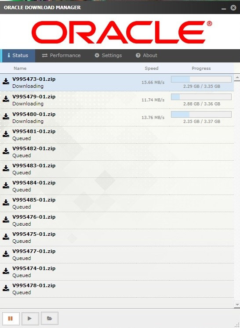Select the V995473-01.zip file name
This screenshot has height=328, width=240.
click(x=34, y=79)
